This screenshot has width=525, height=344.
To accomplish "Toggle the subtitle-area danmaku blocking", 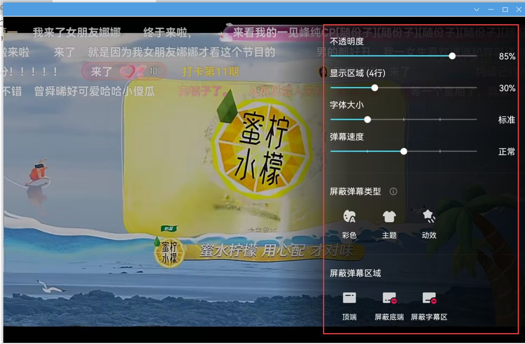I will pos(429,297).
